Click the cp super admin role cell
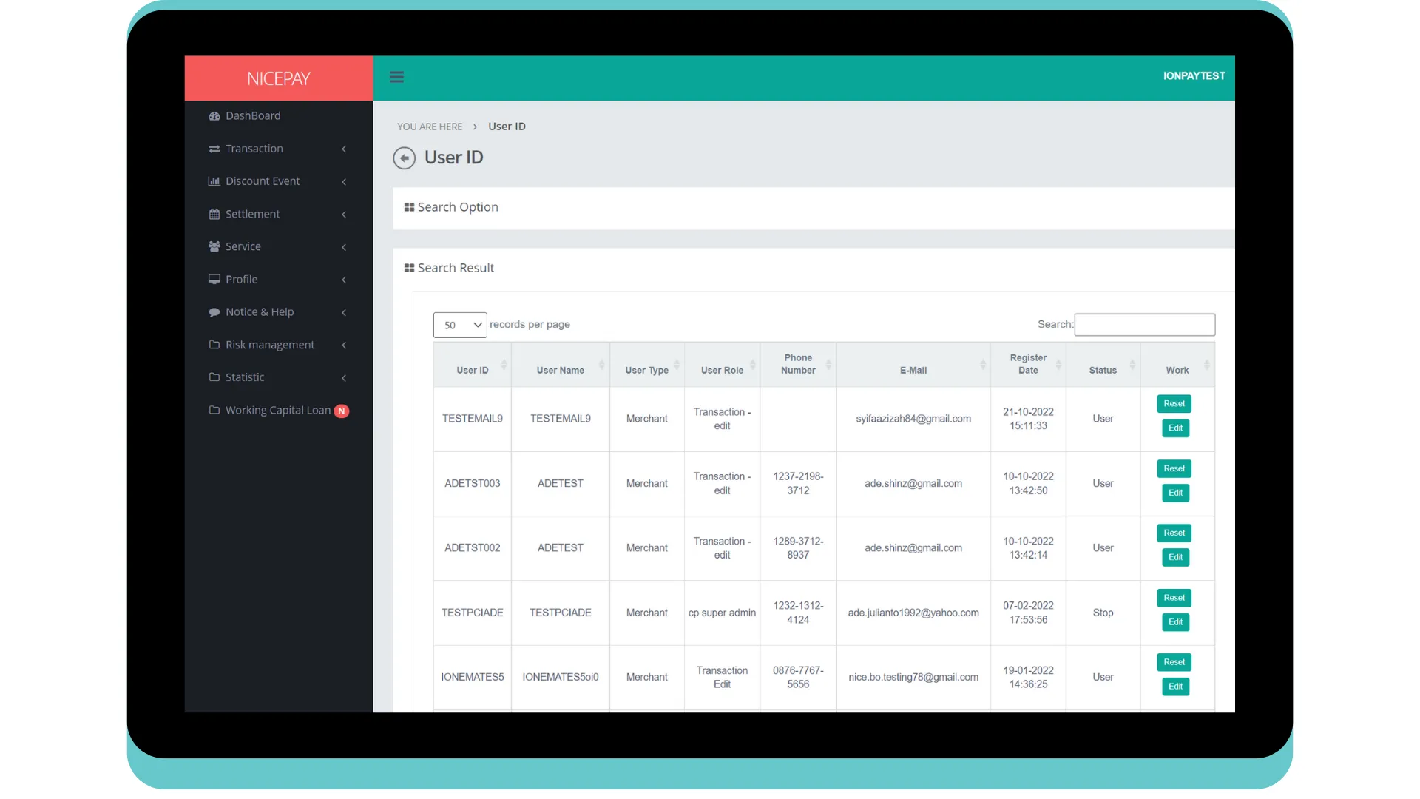Screen dimensions: 1420x799 pos(722,613)
